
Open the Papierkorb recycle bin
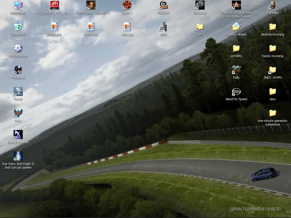18,27
